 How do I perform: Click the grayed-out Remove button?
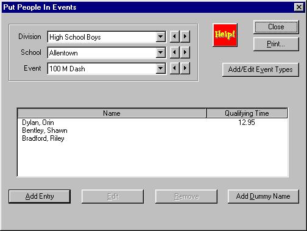(x=186, y=196)
